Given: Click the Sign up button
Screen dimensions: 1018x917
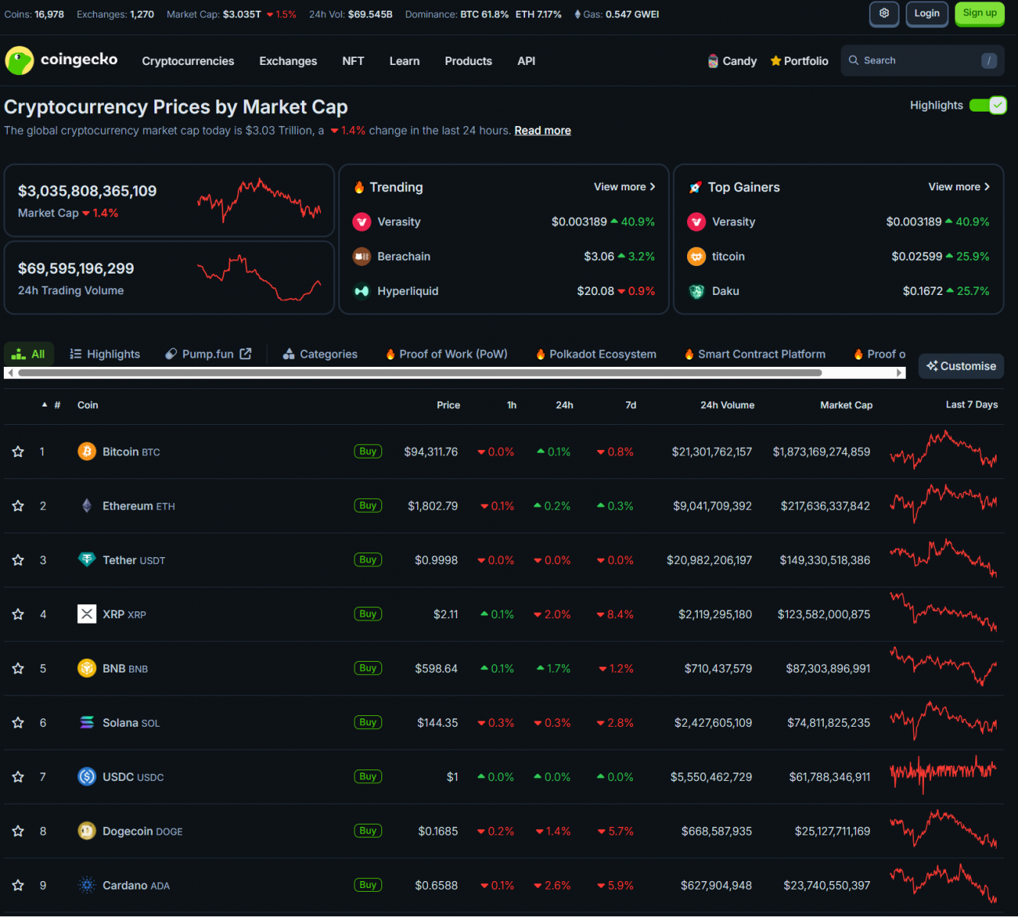Looking at the screenshot, I should click(x=979, y=14).
